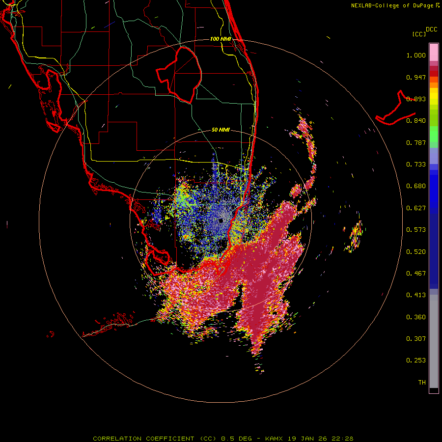The height and width of the screenshot is (442, 442).
Task: Click the DCC legend title
Action: 431,29
